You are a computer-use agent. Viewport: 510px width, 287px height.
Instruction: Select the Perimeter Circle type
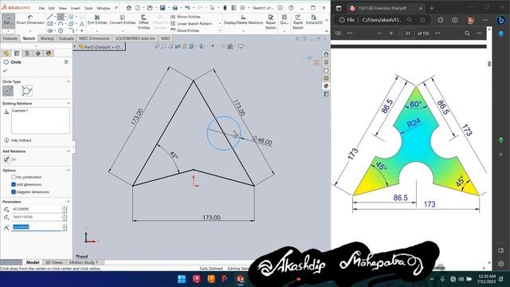27,91
